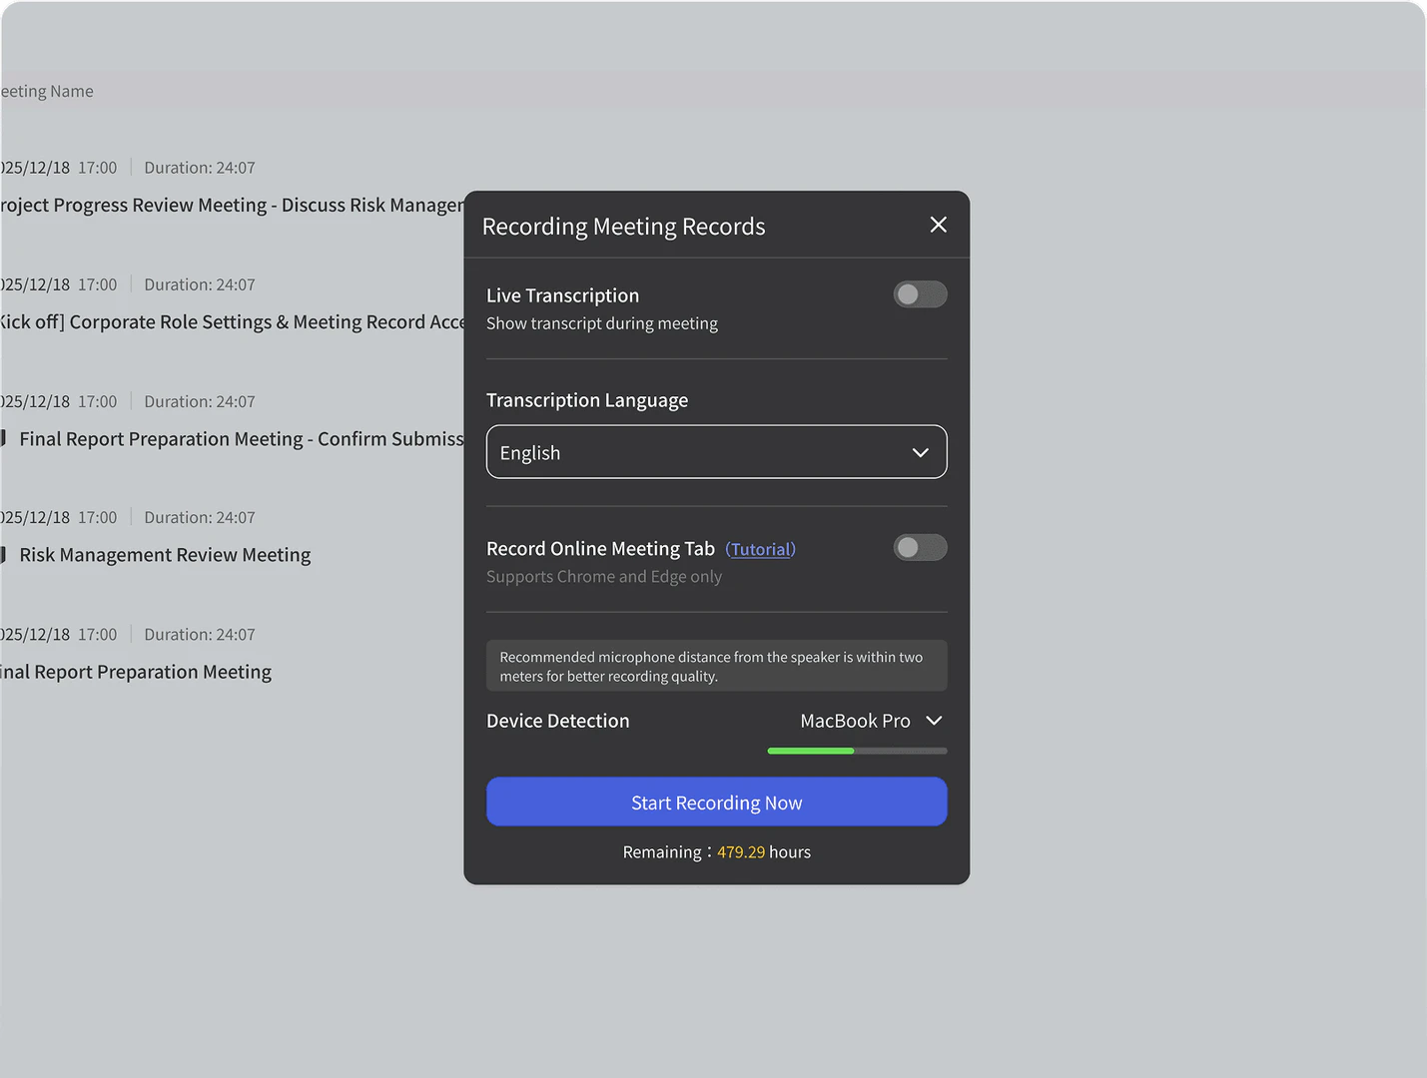Click icon beside Final Report Preparation - Confirm
Image resolution: width=1427 pixels, height=1078 pixels.
pos(4,439)
